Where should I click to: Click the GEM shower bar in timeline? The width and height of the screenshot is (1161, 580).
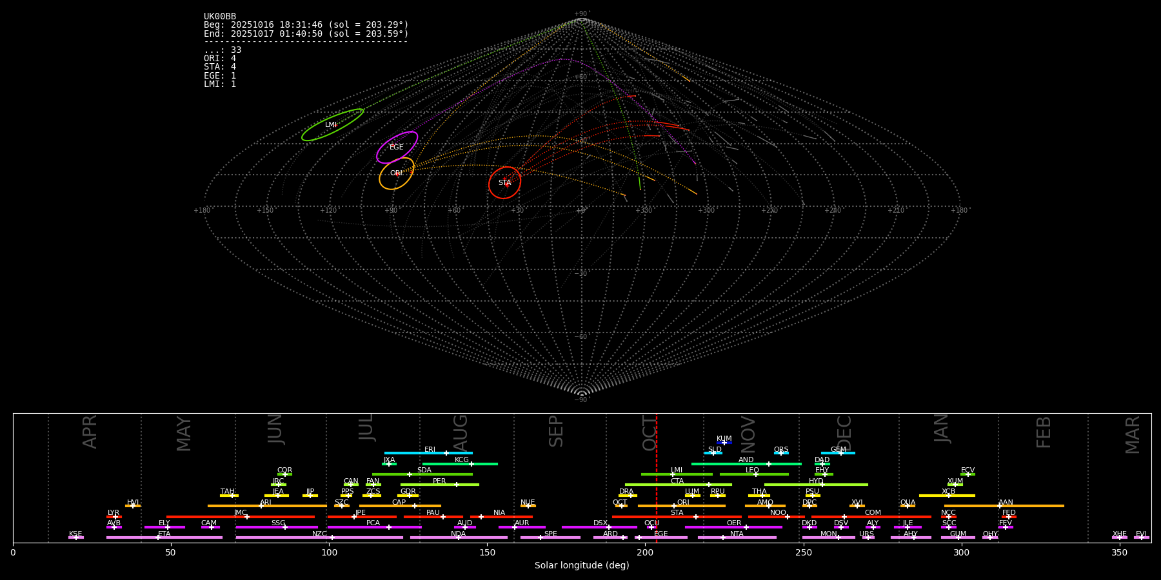838,453
